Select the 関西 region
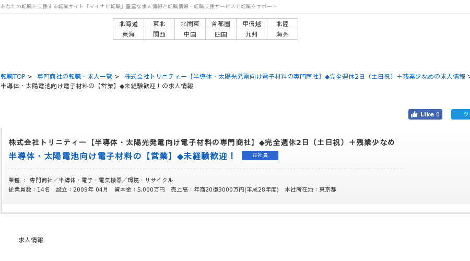 159,34
